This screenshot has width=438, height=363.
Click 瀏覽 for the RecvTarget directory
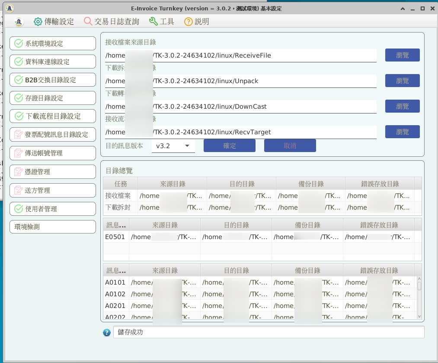click(402, 132)
